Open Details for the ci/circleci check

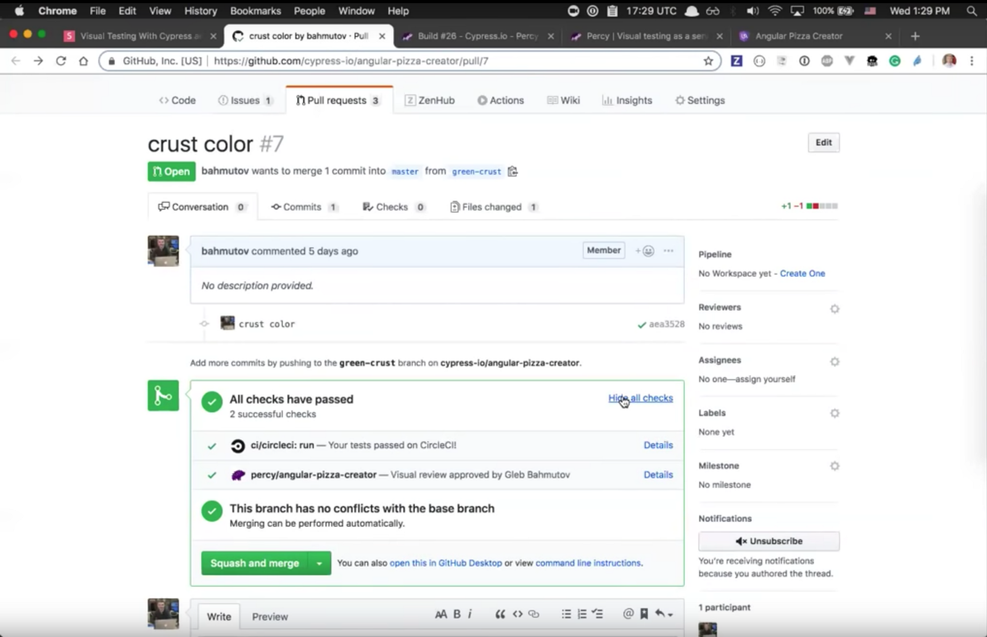pyautogui.click(x=658, y=445)
